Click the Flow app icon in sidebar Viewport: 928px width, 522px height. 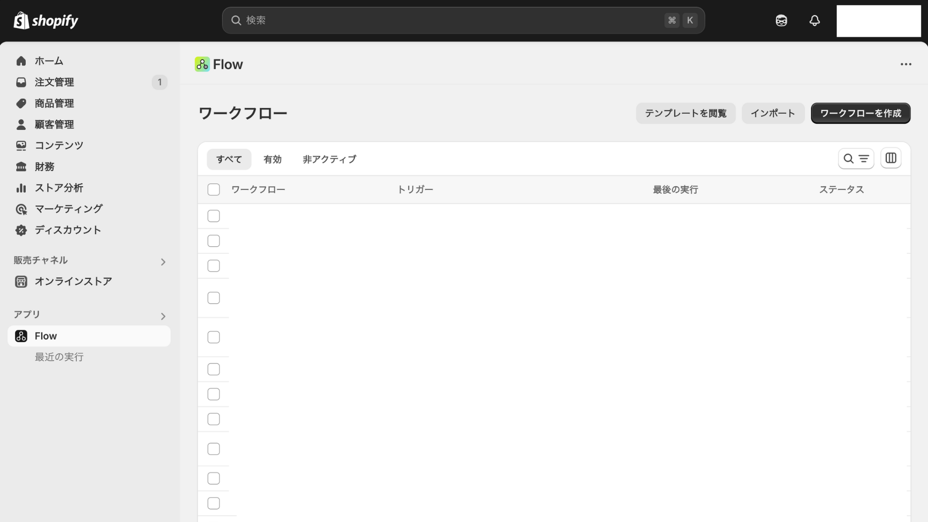tap(21, 336)
